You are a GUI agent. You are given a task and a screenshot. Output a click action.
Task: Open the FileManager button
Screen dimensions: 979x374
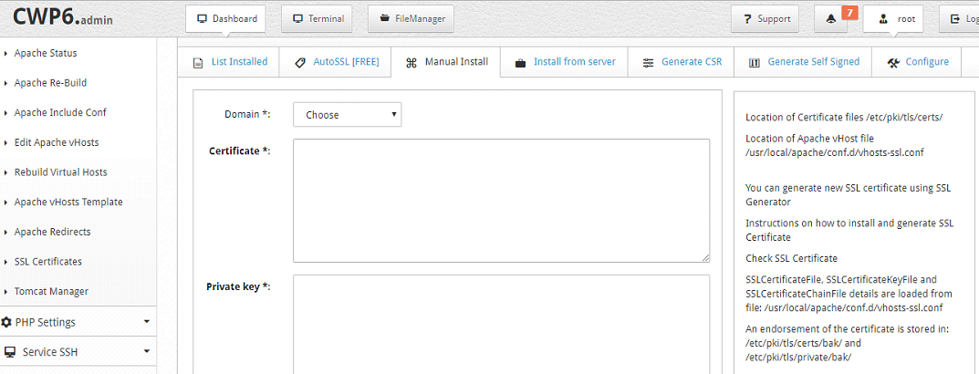411,19
